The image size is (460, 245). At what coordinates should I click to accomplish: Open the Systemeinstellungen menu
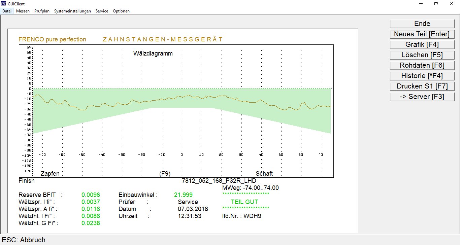point(72,11)
